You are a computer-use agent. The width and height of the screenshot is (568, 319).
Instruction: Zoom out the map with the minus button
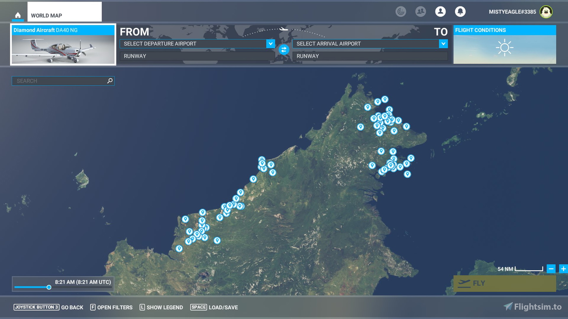[x=551, y=268]
